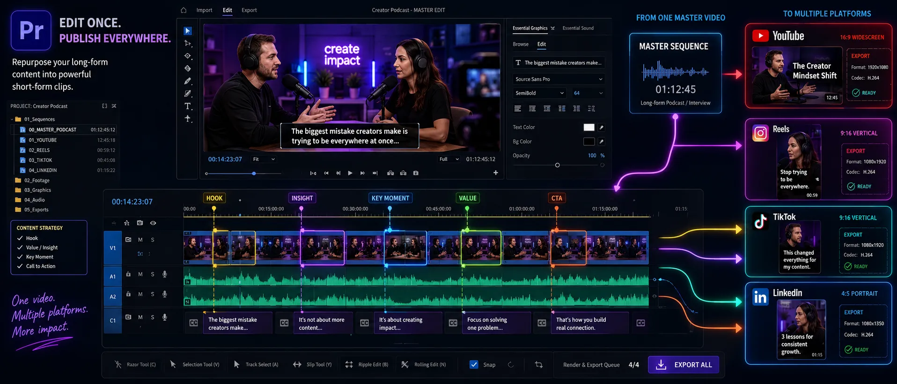This screenshot has width=897, height=384.
Task: Mute audio track A1
Action: (x=140, y=274)
